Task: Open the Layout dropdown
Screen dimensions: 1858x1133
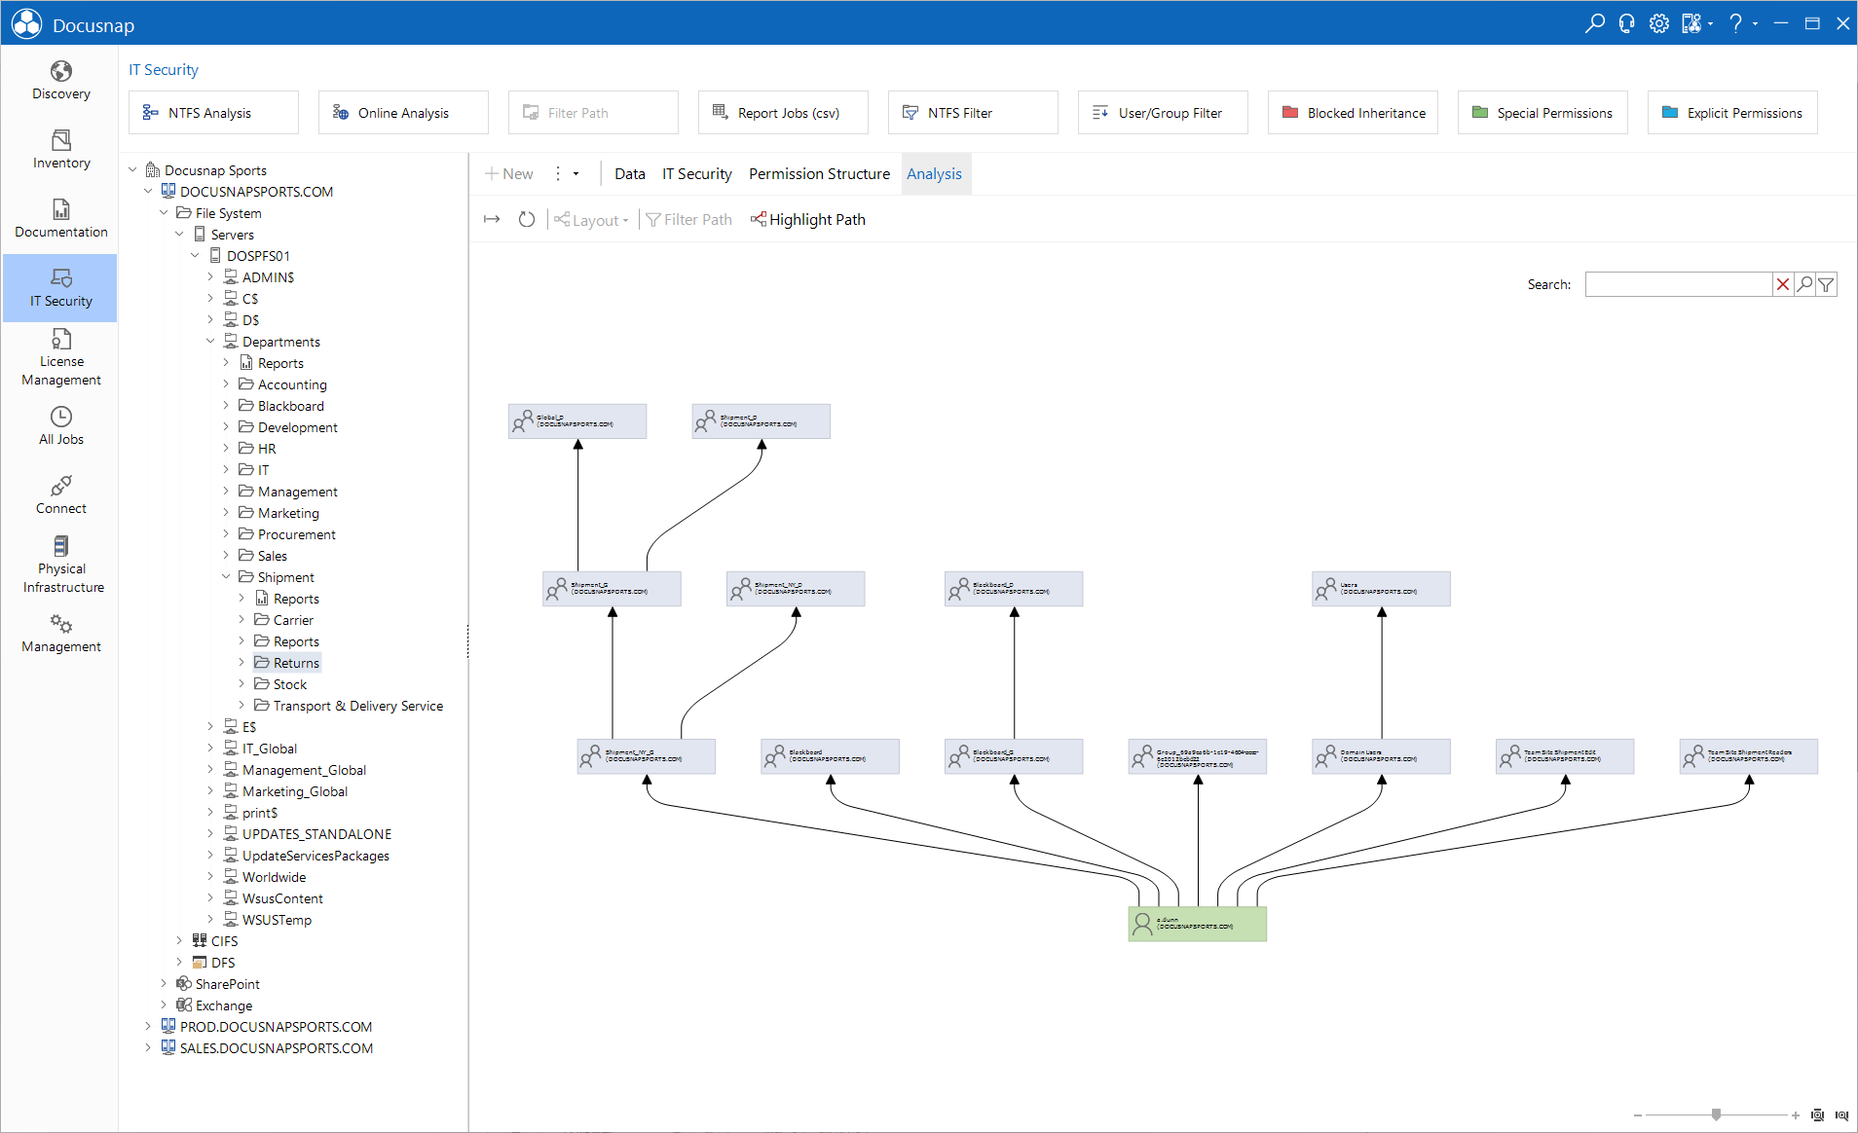Action: 591,219
